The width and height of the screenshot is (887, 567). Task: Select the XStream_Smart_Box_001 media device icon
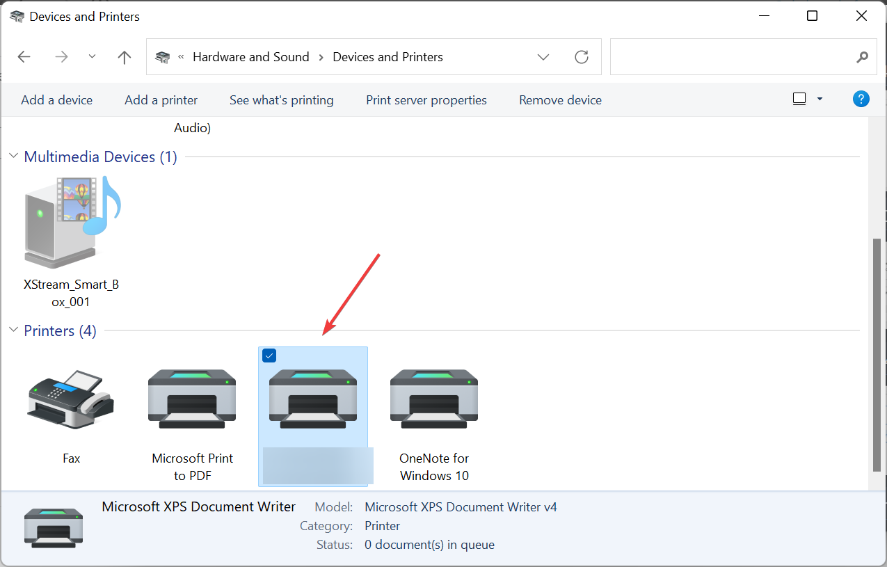(x=72, y=221)
